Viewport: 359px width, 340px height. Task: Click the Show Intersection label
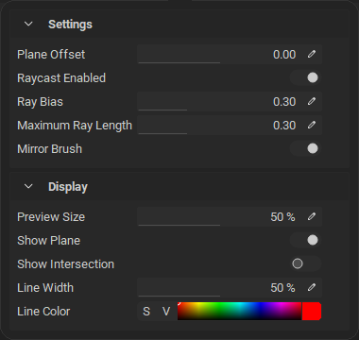coord(65,264)
